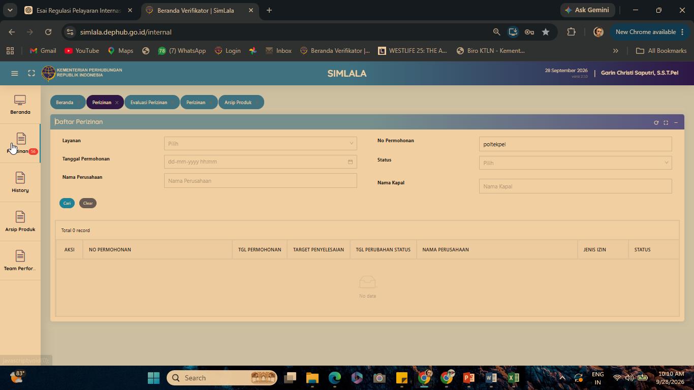Open the Tanggal Permohonan calendar picker
Image resolution: width=694 pixels, height=390 pixels.
click(350, 162)
